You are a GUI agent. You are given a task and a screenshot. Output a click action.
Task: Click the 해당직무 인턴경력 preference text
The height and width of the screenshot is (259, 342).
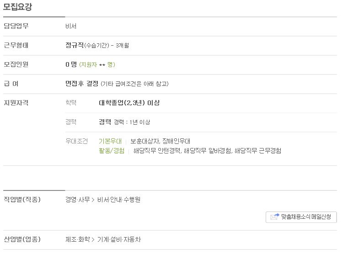click(x=157, y=151)
